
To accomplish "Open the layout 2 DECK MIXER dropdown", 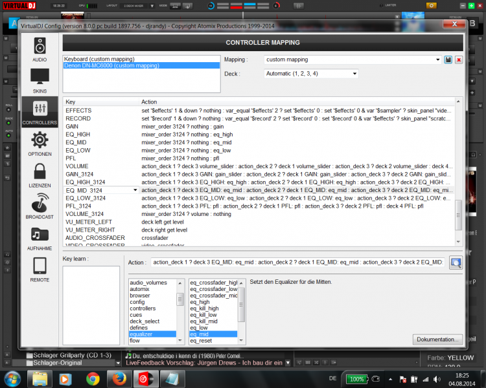I will click(x=152, y=6).
